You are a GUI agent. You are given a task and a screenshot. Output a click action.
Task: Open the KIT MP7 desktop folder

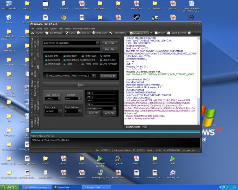tap(45, 160)
